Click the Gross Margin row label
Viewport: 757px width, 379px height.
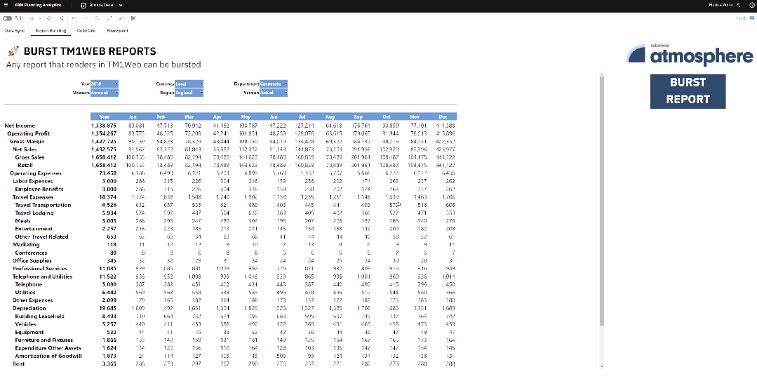click(x=27, y=142)
